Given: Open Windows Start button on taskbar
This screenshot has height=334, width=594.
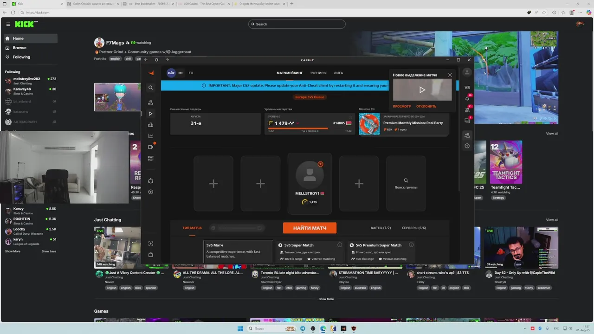Looking at the screenshot, I should pyautogui.click(x=240, y=328).
